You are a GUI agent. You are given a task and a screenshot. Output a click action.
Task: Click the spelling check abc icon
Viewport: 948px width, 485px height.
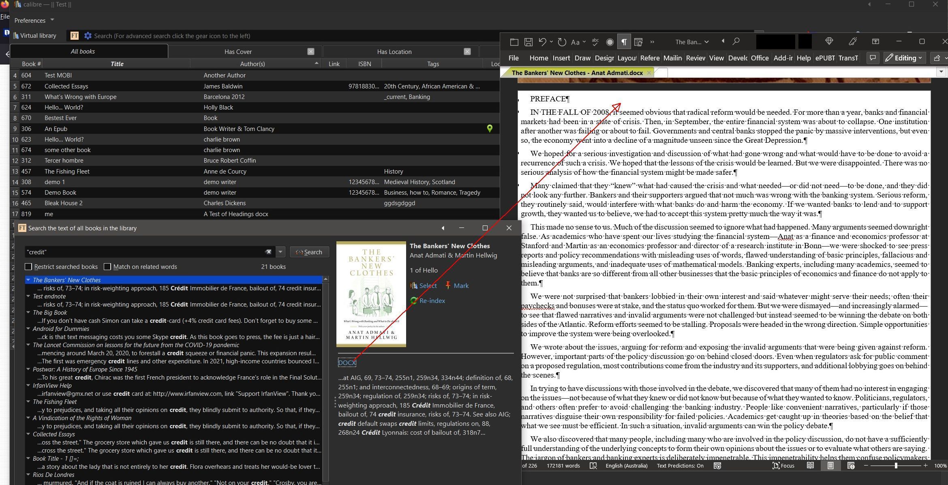point(595,41)
